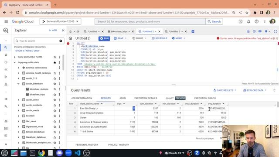Run the query with RUN button

[x=104, y=38]
